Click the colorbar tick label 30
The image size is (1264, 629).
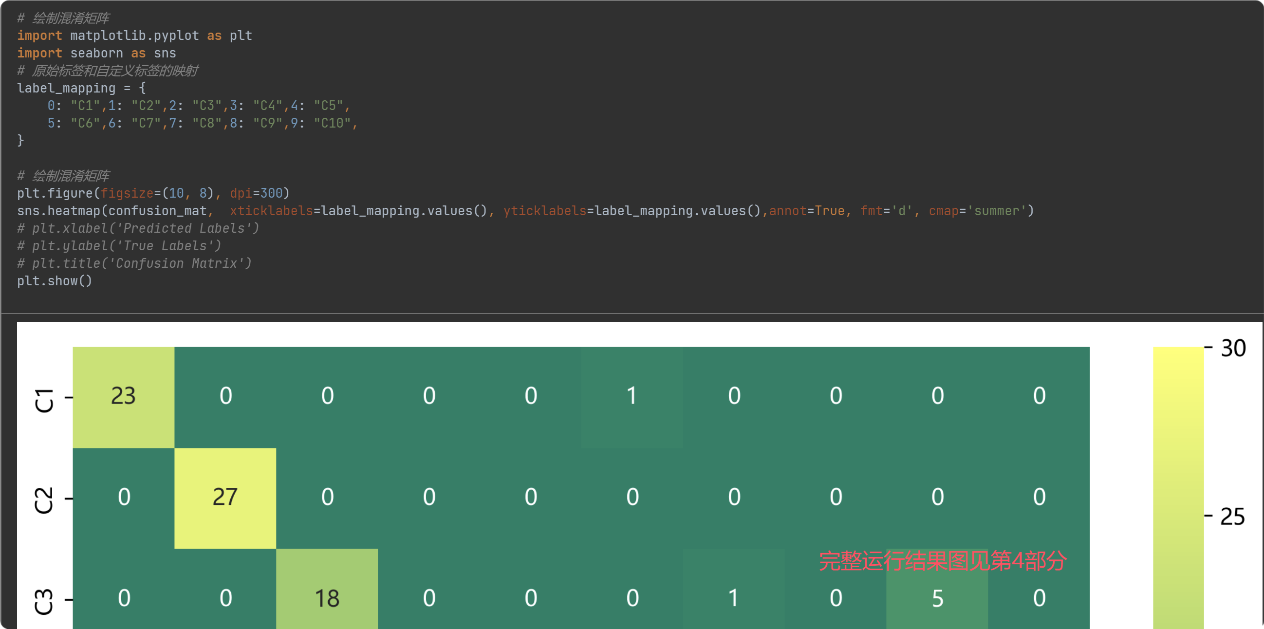pyautogui.click(x=1233, y=349)
